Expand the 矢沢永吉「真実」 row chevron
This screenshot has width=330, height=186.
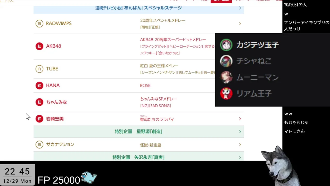pos(240,158)
